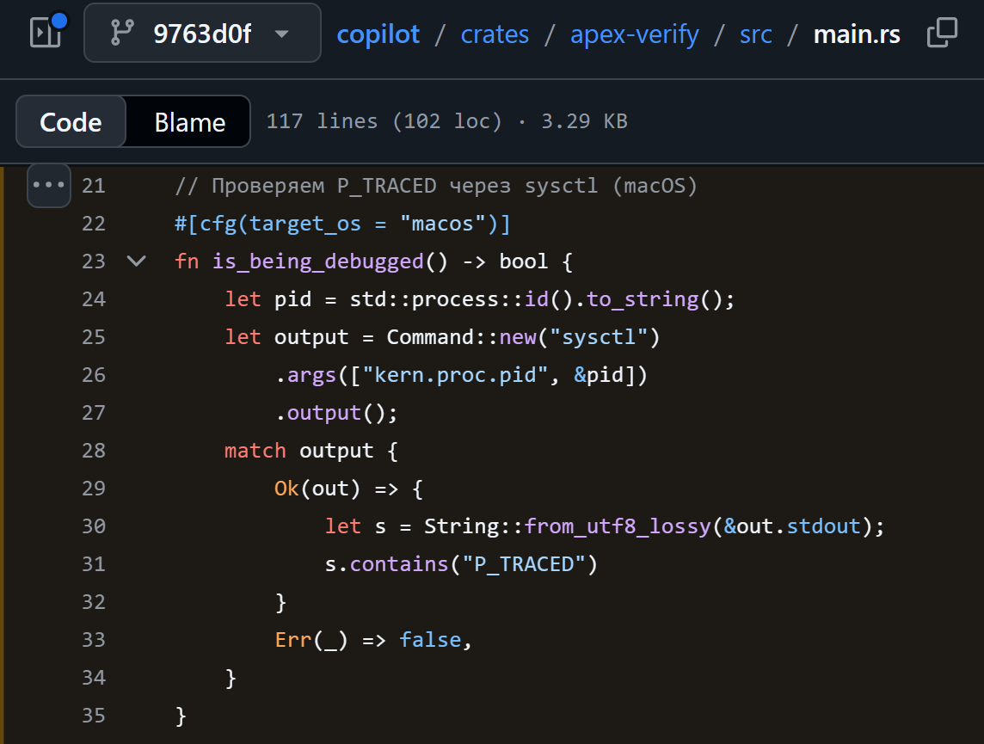
Task: Copy the file path with the copy icon
Action: 942,33
